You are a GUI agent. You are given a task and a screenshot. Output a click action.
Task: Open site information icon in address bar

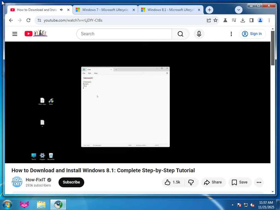point(39,20)
